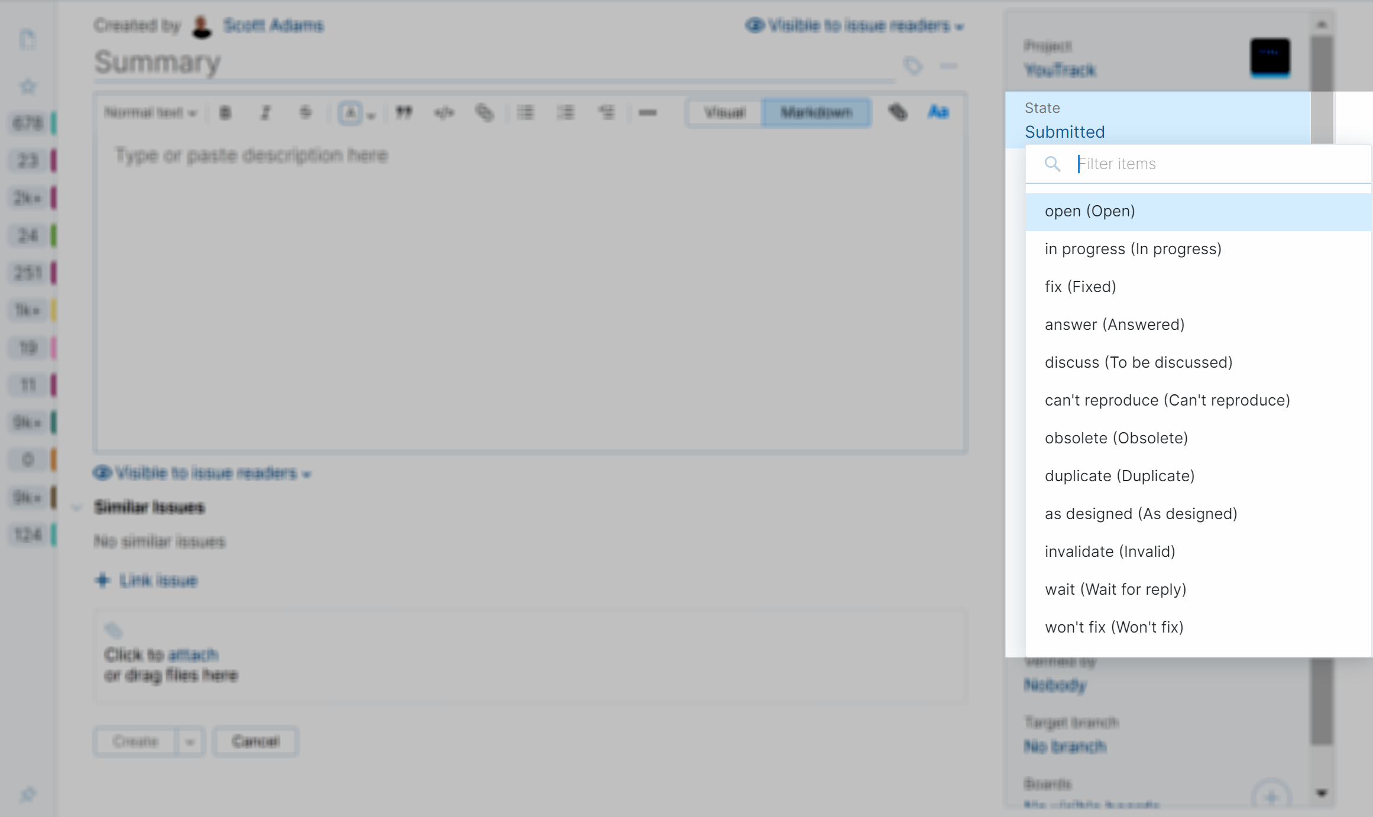Insert a horizontal rule
The image size is (1373, 817).
click(x=647, y=112)
